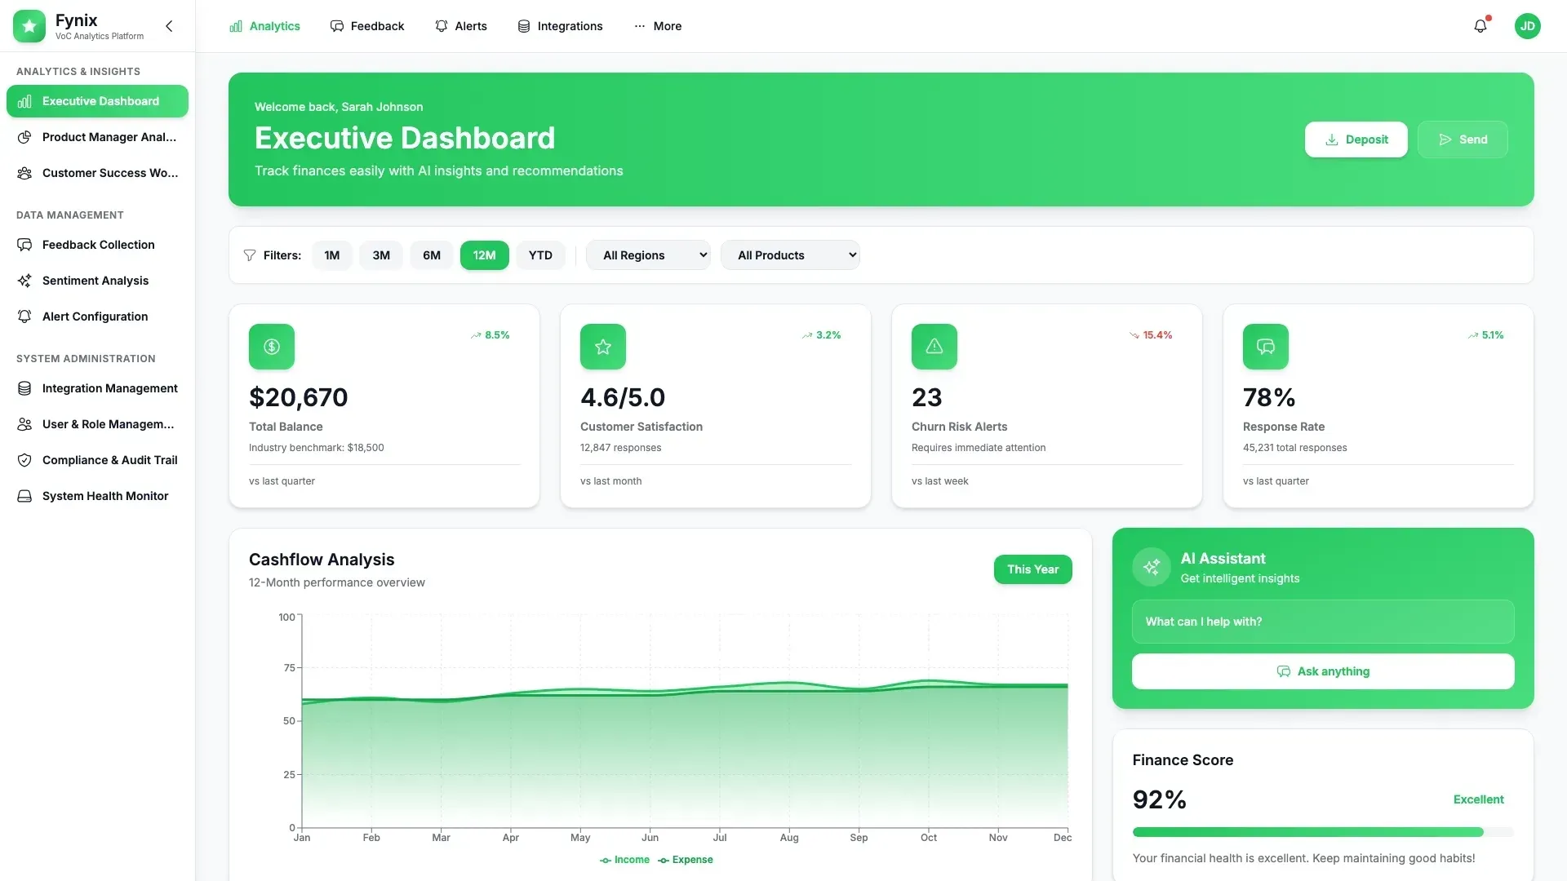Click the Finance Score progress bar

(x=1322, y=832)
